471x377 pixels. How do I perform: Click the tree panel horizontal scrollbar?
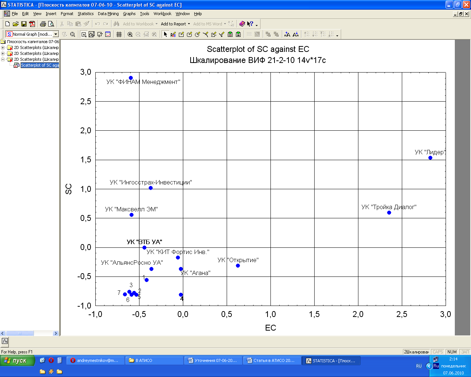(20, 333)
